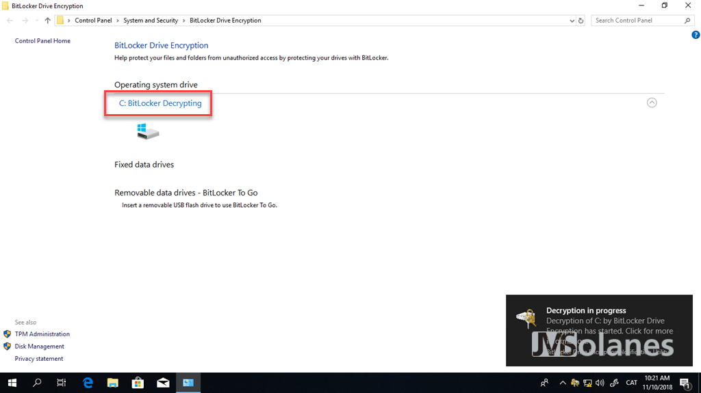This screenshot has height=393, width=701.
Task: Switch input language CAT indicator
Action: tap(632, 383)
